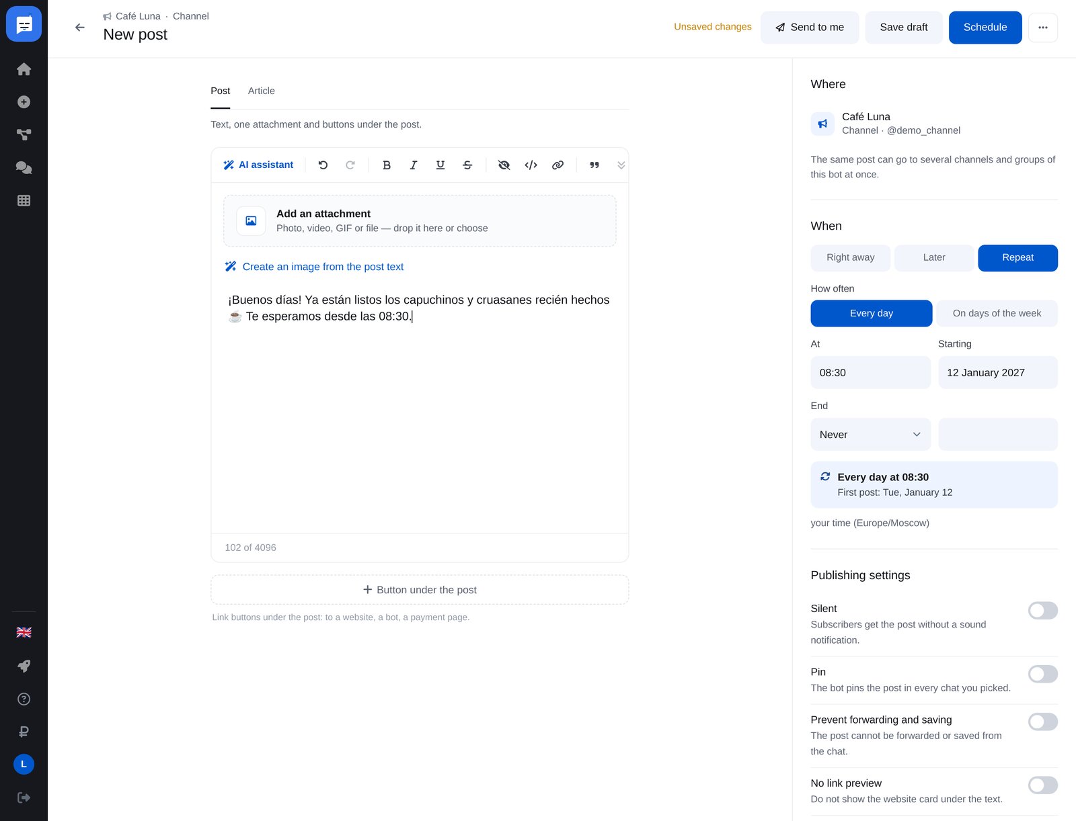Click the ruble billing icon
1076x821 pixels.
(x=24, y=732)
